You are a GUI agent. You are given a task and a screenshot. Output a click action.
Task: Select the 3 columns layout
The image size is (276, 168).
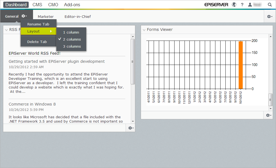pyautogui.click(x=71, y=47)
